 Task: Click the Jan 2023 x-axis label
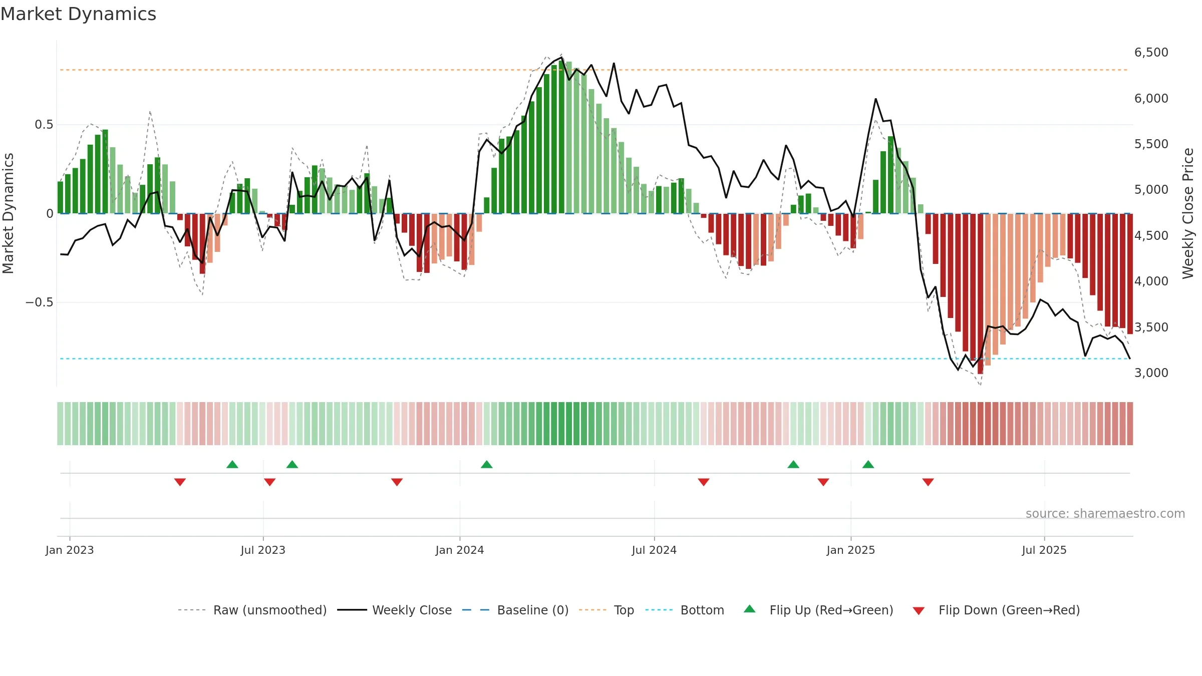[70, 550]
